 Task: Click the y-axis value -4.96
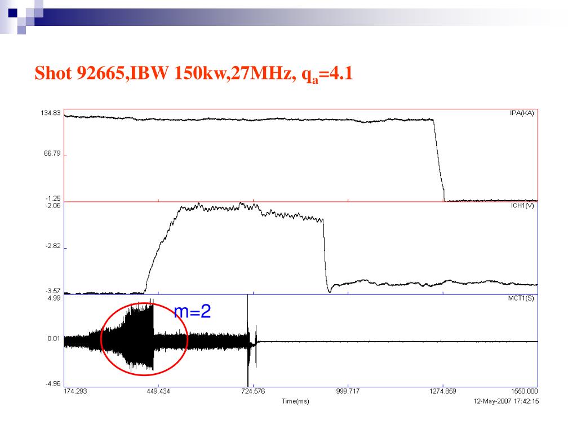pos(53,383)
